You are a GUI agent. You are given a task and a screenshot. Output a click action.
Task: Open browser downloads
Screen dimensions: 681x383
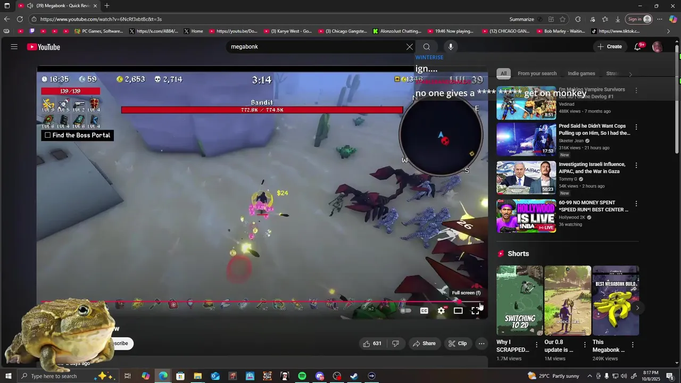coord(618,19)
